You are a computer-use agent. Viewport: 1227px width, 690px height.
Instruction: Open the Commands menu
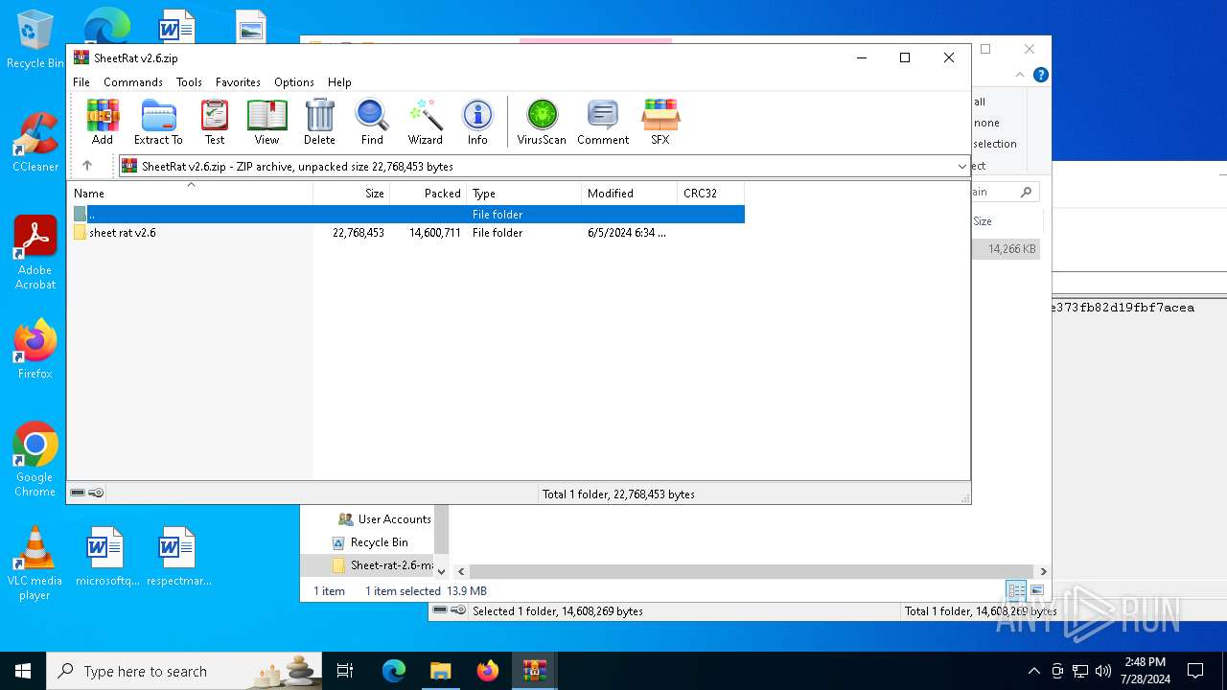(x=133, y=82)
